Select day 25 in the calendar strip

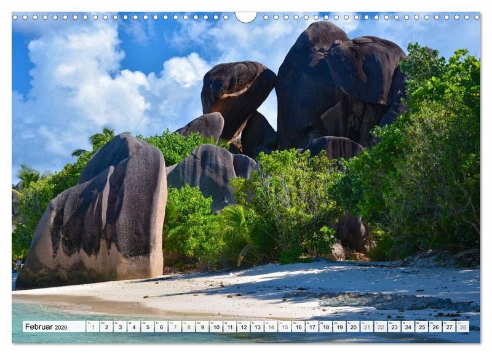pyautogui.click(x=422, y=327)
